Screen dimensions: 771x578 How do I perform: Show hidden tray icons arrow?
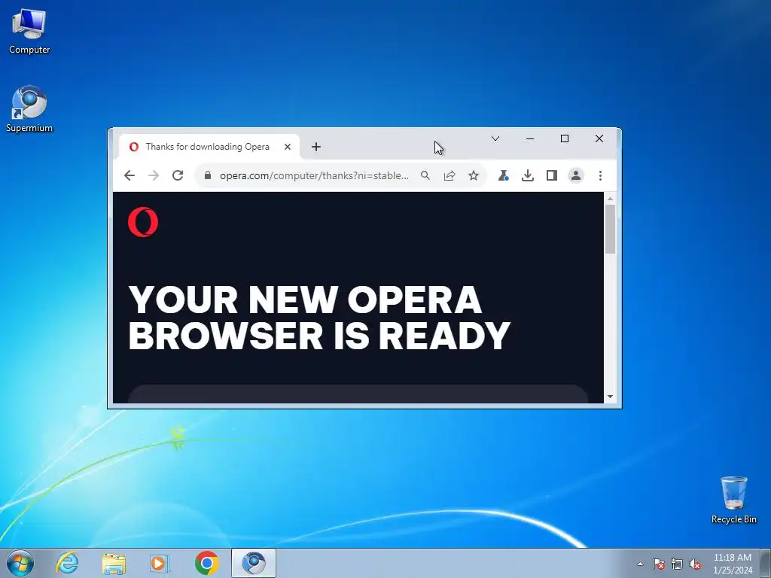[640, 564]
